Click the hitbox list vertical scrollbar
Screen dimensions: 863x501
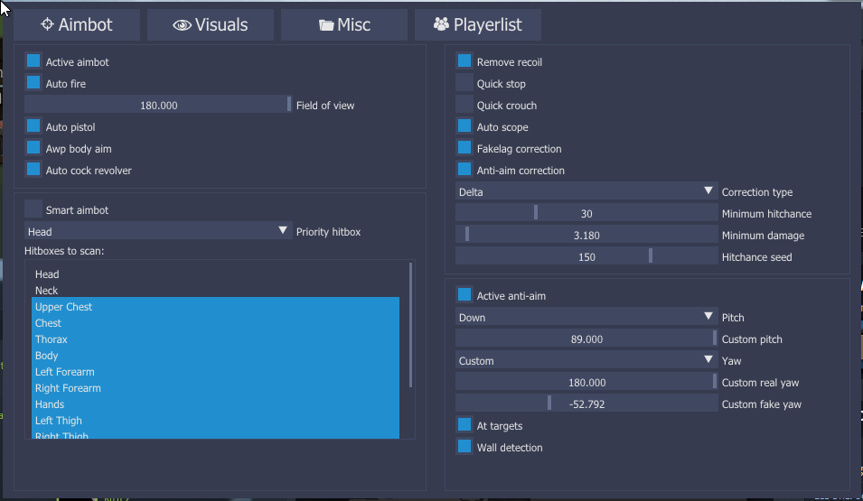click(410, 323)
